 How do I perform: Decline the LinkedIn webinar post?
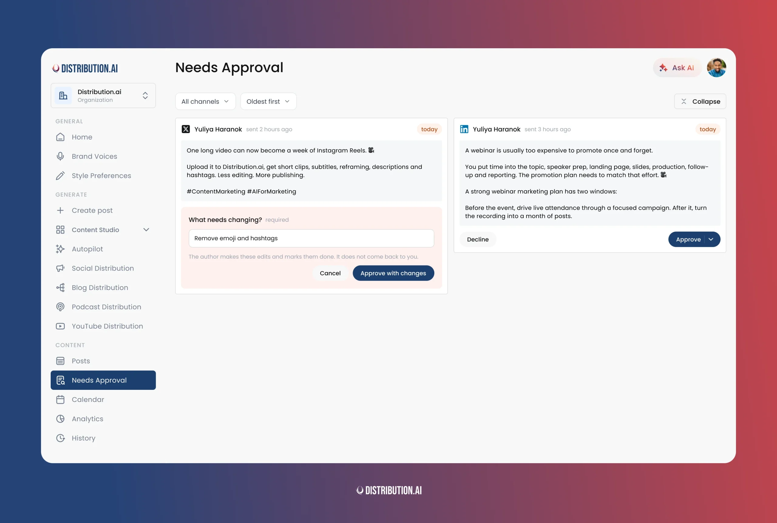tap(478, 239)
